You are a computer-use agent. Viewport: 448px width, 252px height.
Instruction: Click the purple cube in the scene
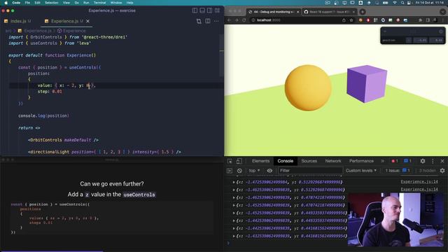[367, 83]
